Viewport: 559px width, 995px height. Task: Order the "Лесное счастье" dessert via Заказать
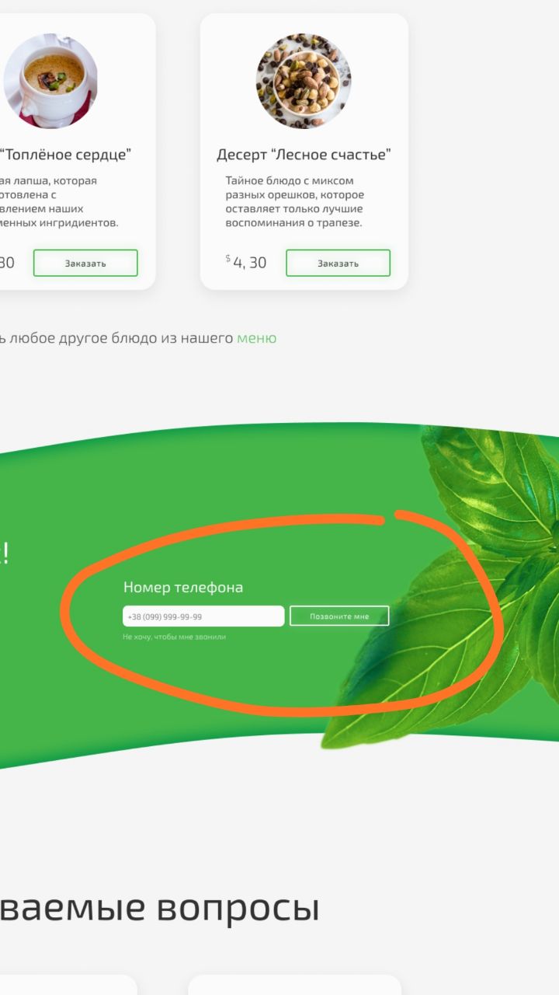[338, 263]
